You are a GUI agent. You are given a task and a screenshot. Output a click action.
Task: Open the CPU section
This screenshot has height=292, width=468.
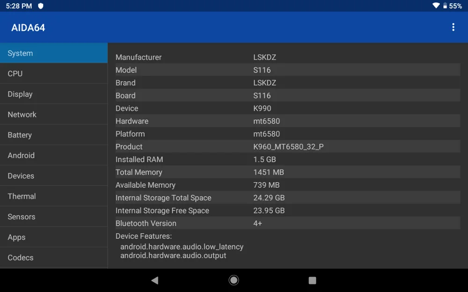[x=54, y=74]
